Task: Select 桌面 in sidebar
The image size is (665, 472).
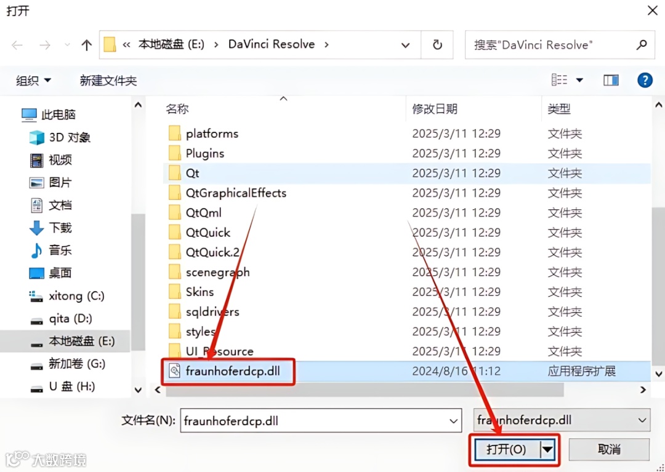Action: coord(51,273)
